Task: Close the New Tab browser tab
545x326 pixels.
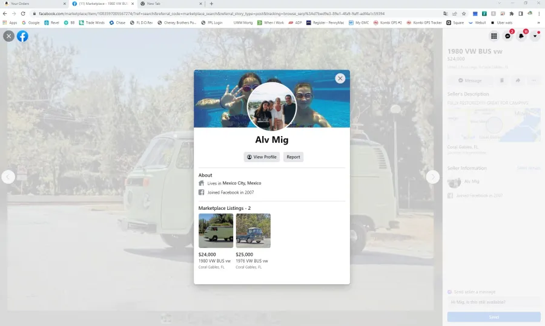Action: [200, 4]
